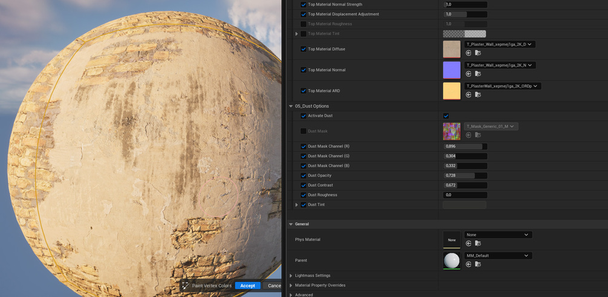Enable Top Material Tint override checkbox
The width and height of the screenshot is (608, 297).
[x=303, y=34]
